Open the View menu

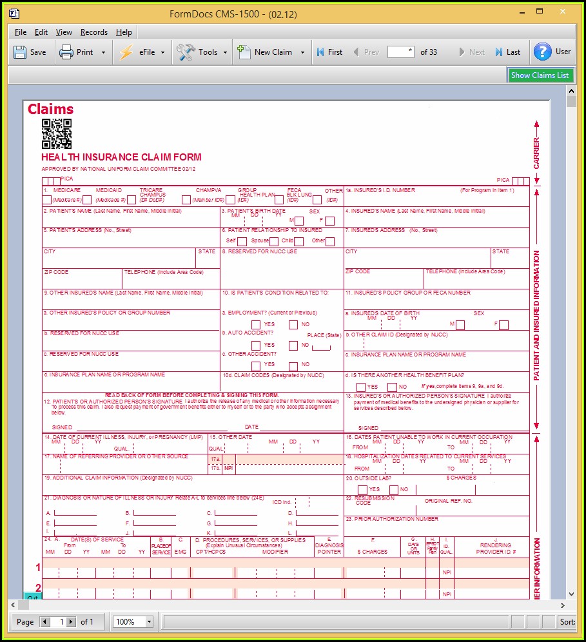click(x=64, y=32)
